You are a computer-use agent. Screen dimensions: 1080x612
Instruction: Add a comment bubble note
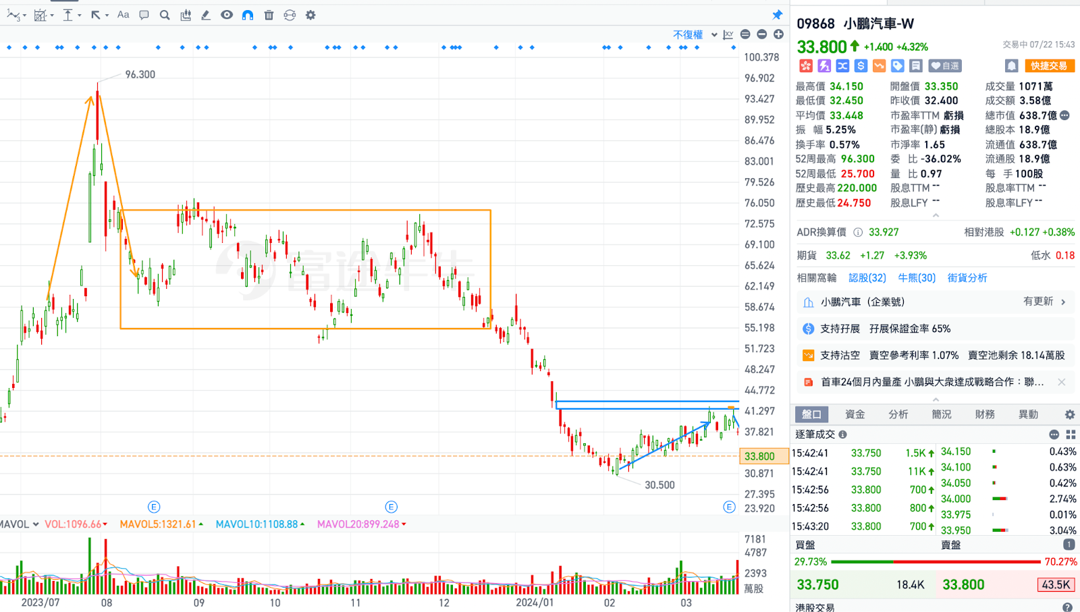click(144, 15)
